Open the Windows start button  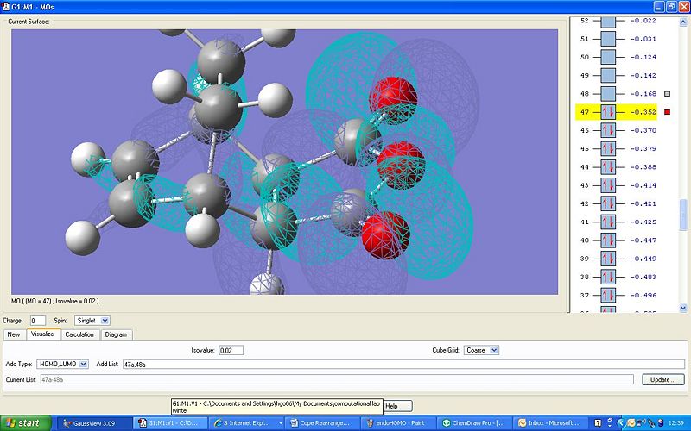pyautogui.click(x=26, y=423)
